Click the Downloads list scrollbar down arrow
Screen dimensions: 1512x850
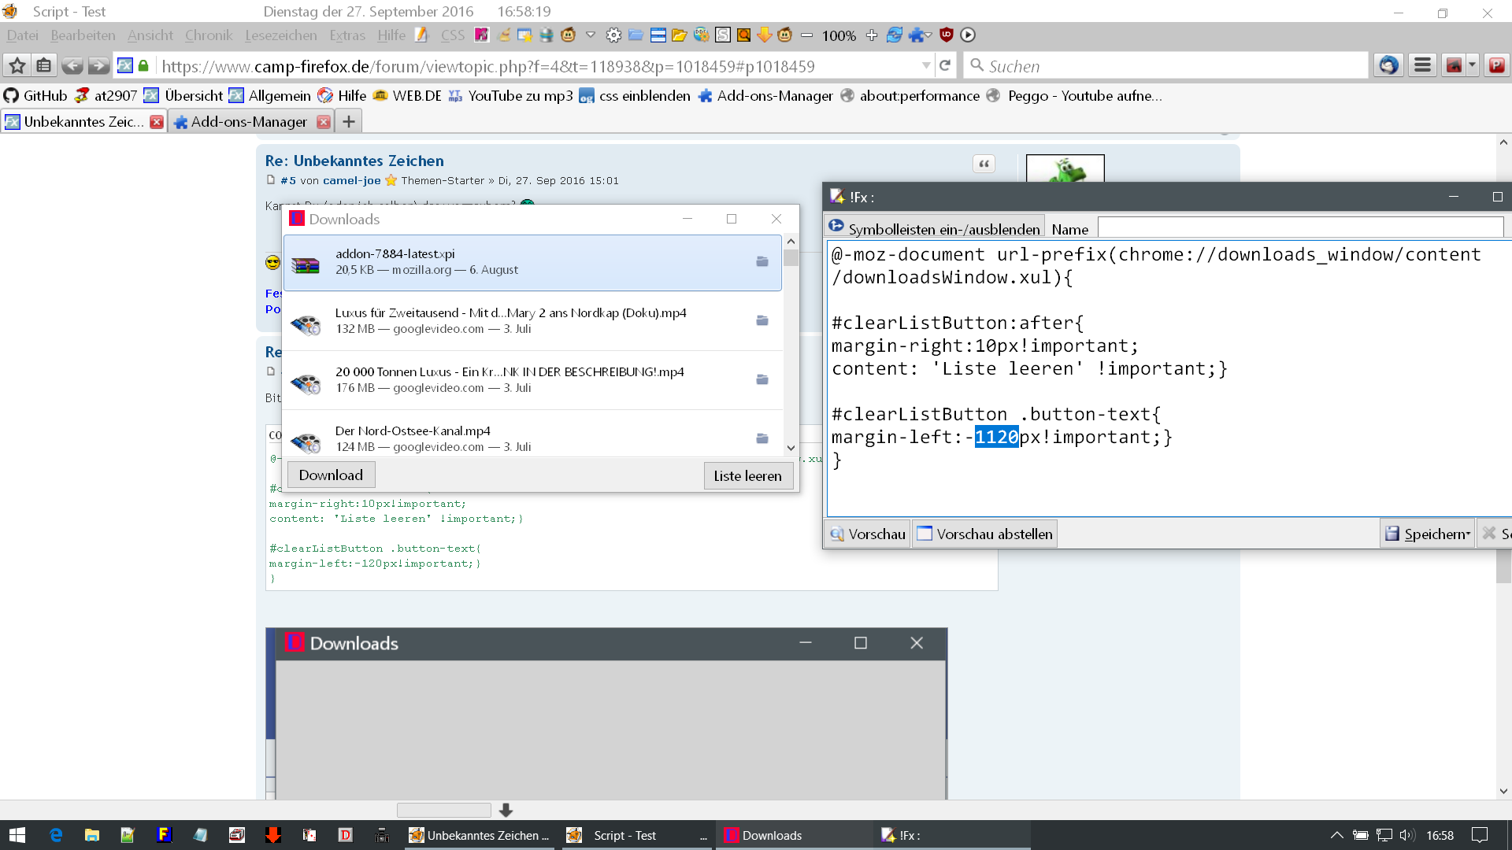click(x=791, y=448)
